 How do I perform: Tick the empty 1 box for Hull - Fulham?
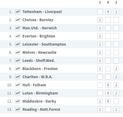pos(100,85)
